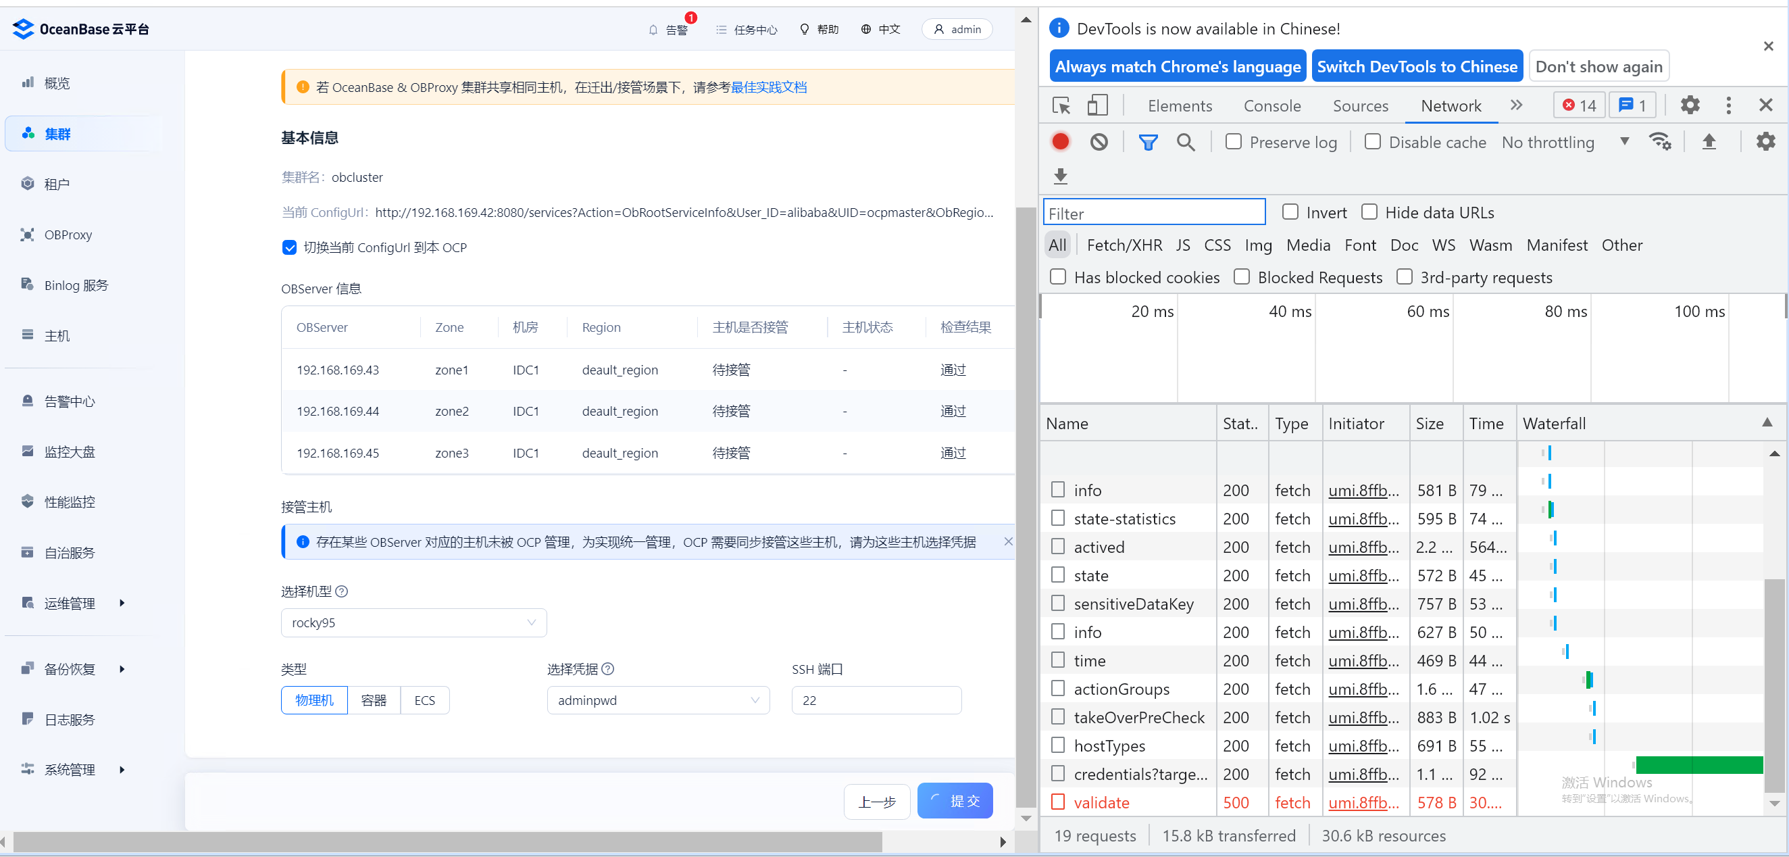Select the ECS host type option

click(x=424, y=700)
